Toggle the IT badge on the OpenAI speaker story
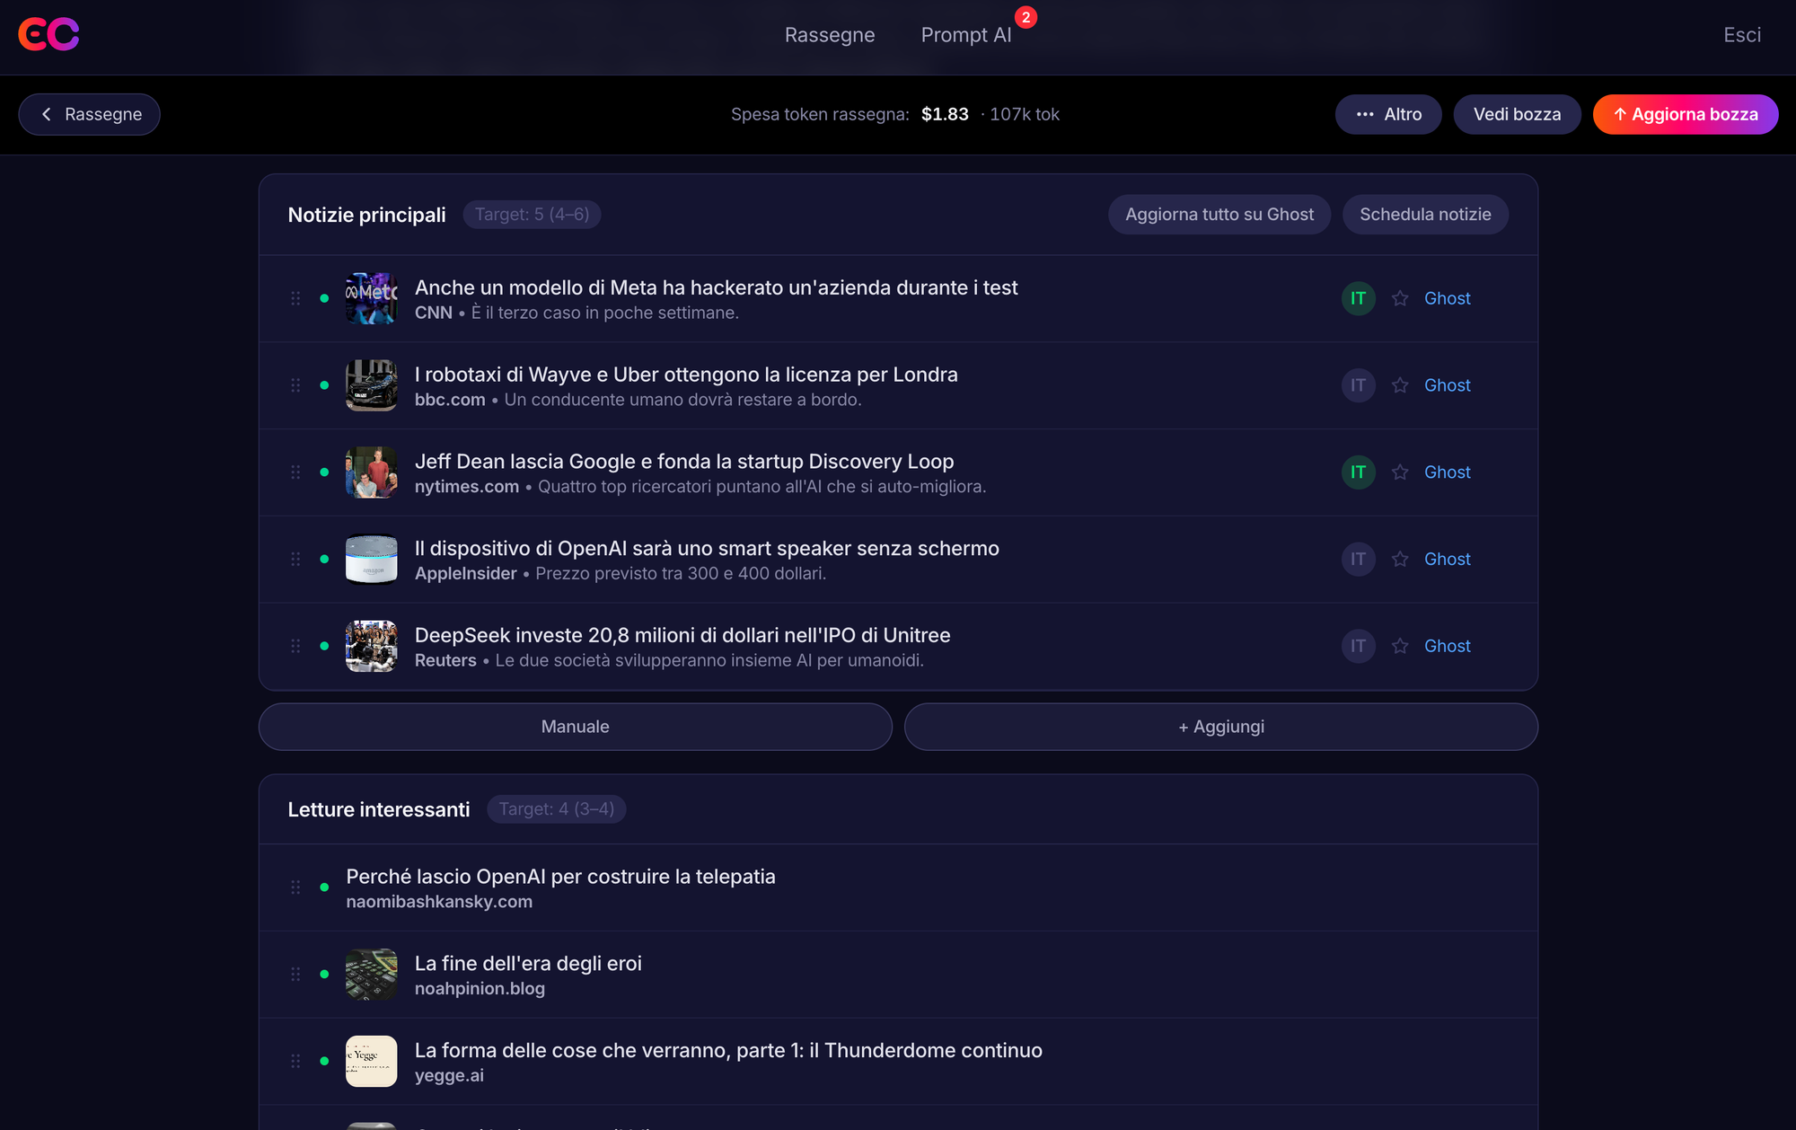The width and height of the screenshot is (1796, 1130). click(x=1358, y=559)
